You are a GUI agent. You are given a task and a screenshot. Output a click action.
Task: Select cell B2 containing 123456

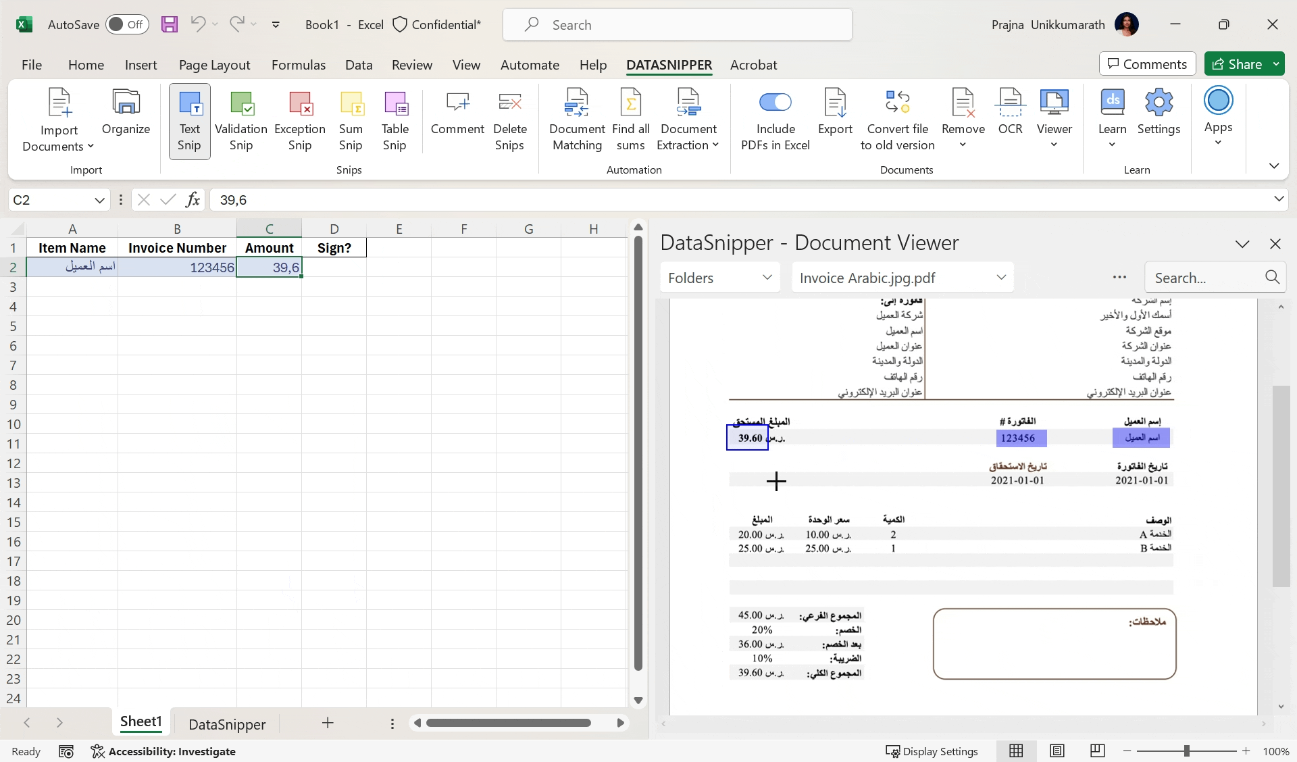[177, 268]
